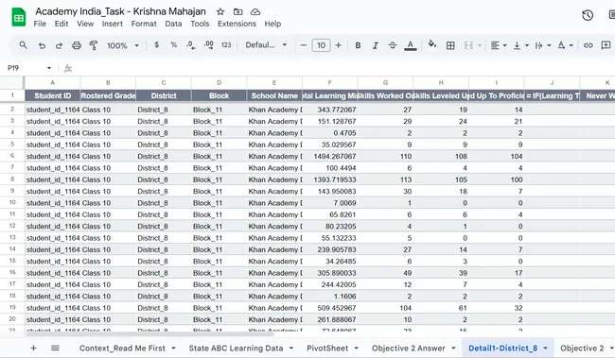Select cell with value 1494.267067
This screenshot has width=615, height=358.
coord(330,156)
